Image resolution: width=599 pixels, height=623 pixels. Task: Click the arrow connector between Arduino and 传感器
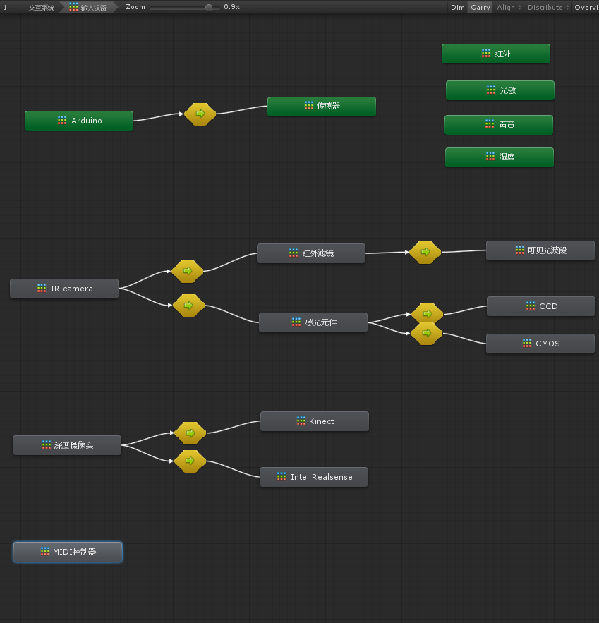click(200, 114)
